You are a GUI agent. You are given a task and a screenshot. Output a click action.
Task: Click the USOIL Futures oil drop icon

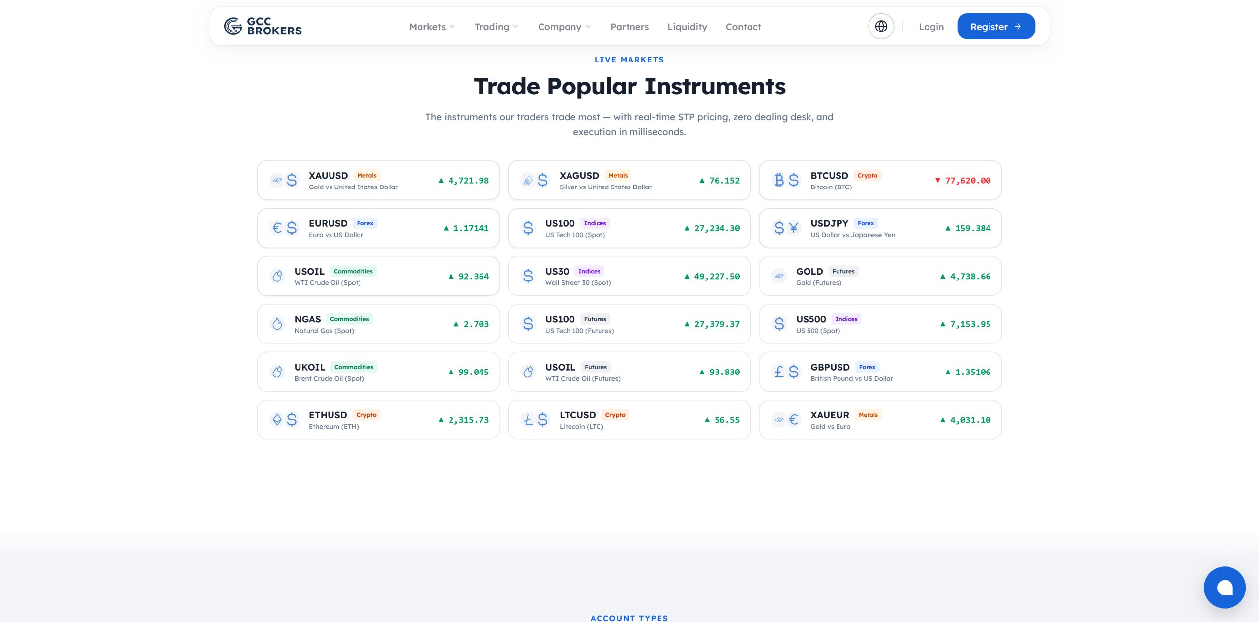click(528, 372)
